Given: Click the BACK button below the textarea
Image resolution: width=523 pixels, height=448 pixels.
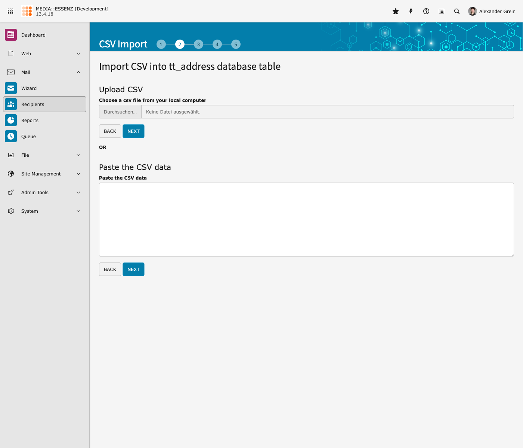Looking at the screenshot, I should 110,269.
